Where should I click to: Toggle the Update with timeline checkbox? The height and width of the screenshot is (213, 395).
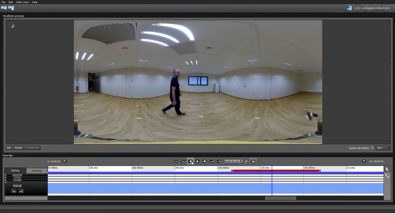[346, 148]
